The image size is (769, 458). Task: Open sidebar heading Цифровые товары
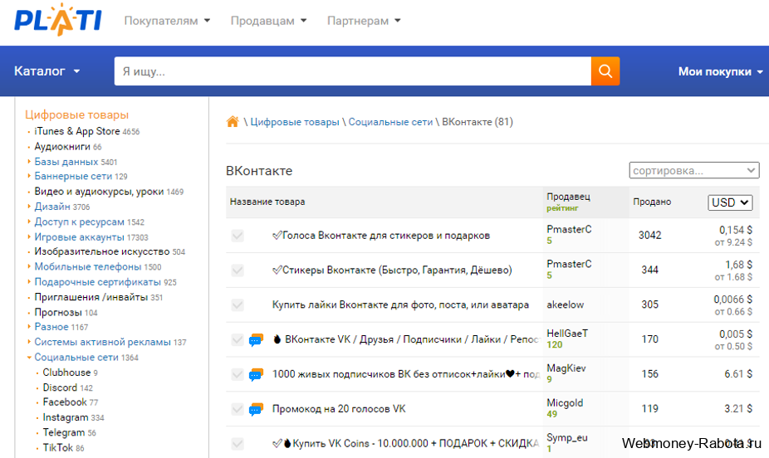[x=77, y=114]
